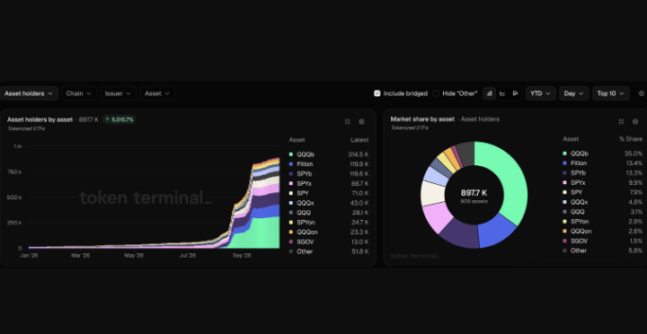Enable the Hide "Other" checkbox
The width and height of the screenshot is (647, 334).
coord(436,93)
